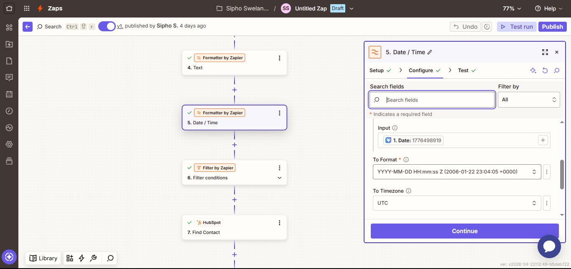Image resolution: width=571 pixels, height=269 pixels.
Task: Click the Search canvas button
Action: pos(49,26)
